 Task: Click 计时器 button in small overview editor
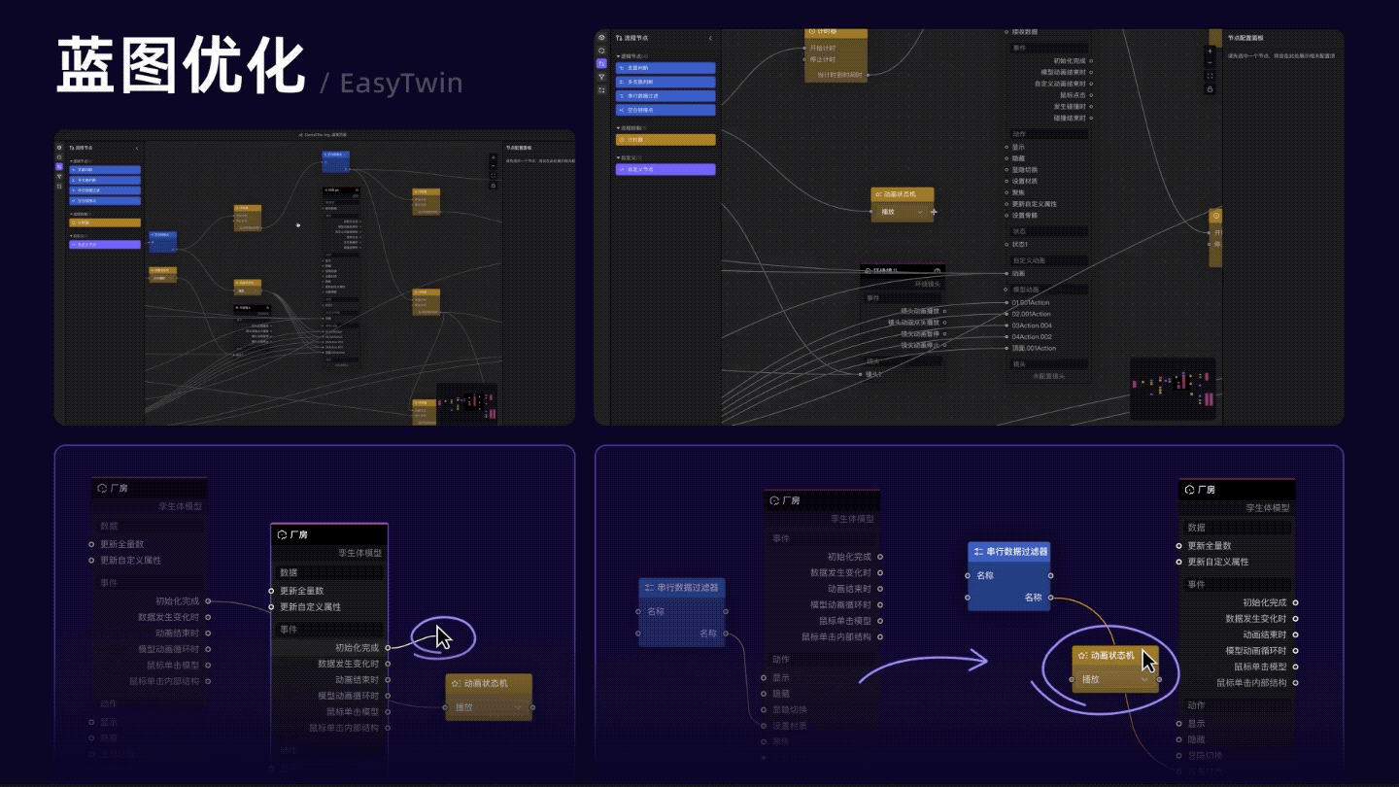point(105,222)
